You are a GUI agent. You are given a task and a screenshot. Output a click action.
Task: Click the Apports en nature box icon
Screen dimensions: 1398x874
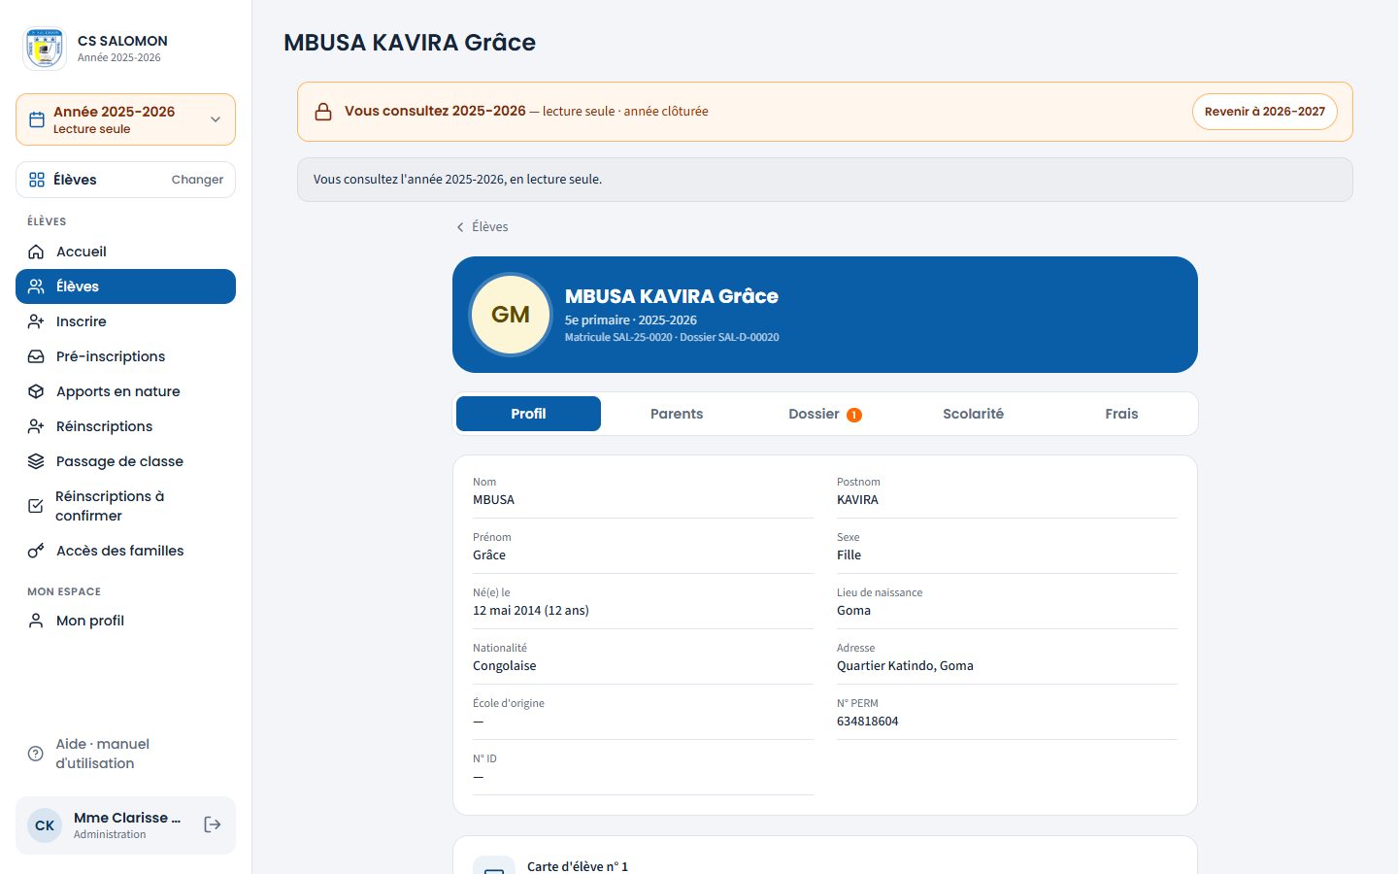[36, 391]
